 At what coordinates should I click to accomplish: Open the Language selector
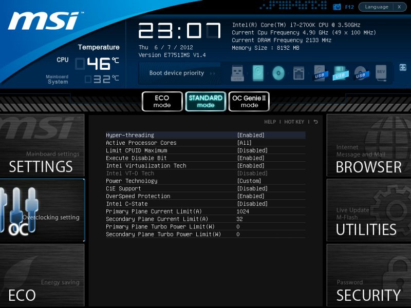(x=377, y=7)
